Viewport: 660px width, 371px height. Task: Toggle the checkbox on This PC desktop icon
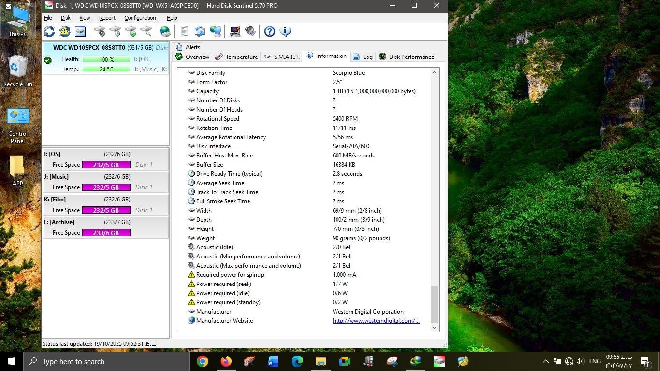pyautogui.click(x=8, y=7)
